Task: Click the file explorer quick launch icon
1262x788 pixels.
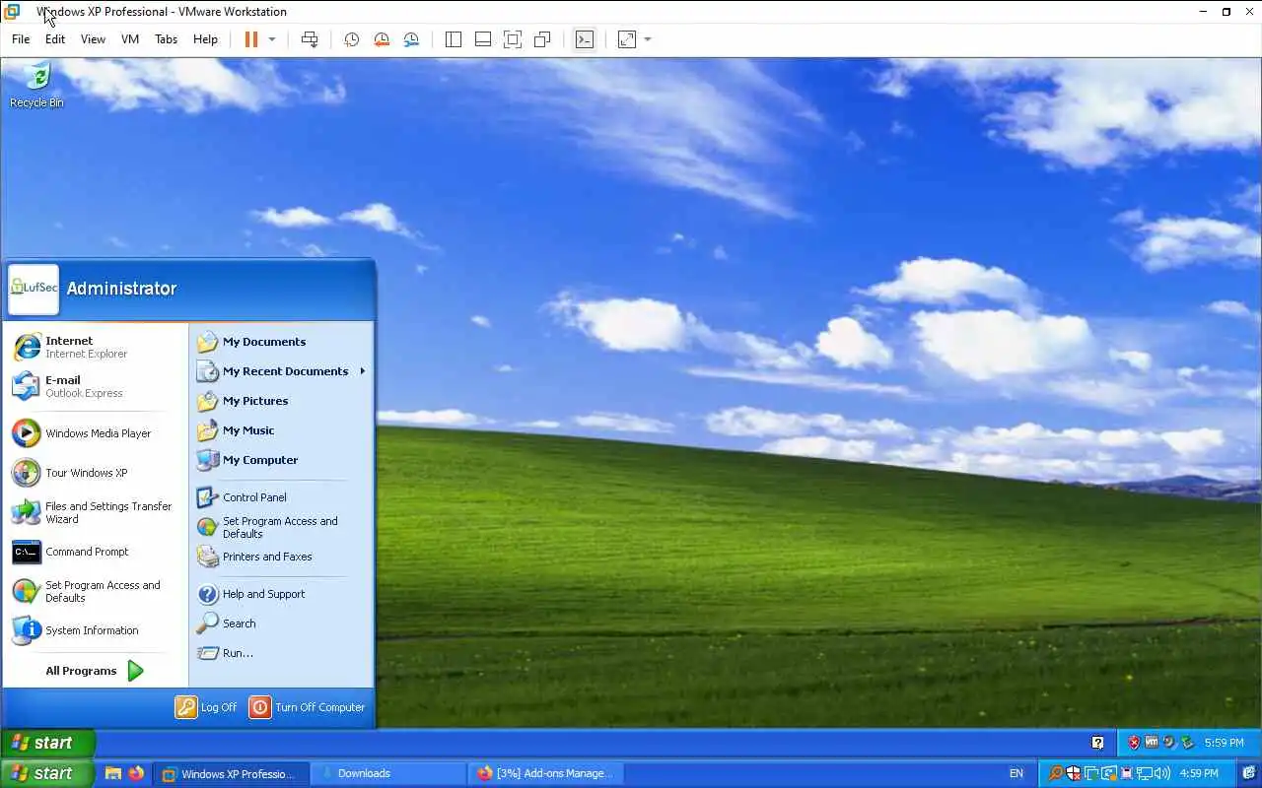Action: coord(113,773)
